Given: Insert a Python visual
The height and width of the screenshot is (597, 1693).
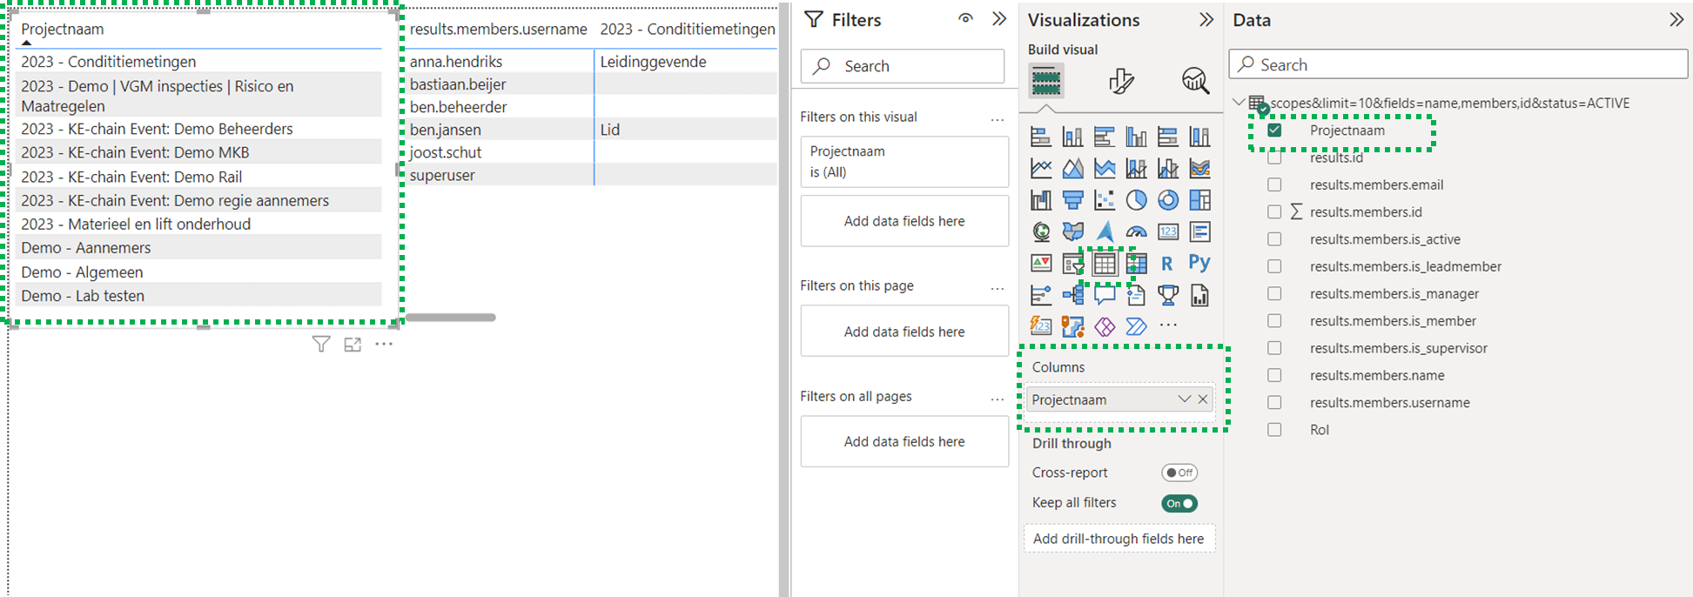Looking at the screenshot, I should (1199, 263).
